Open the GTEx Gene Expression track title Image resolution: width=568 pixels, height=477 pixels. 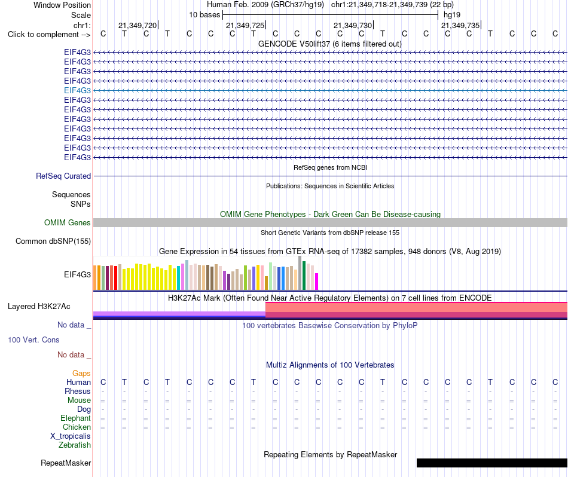(330, 252)
